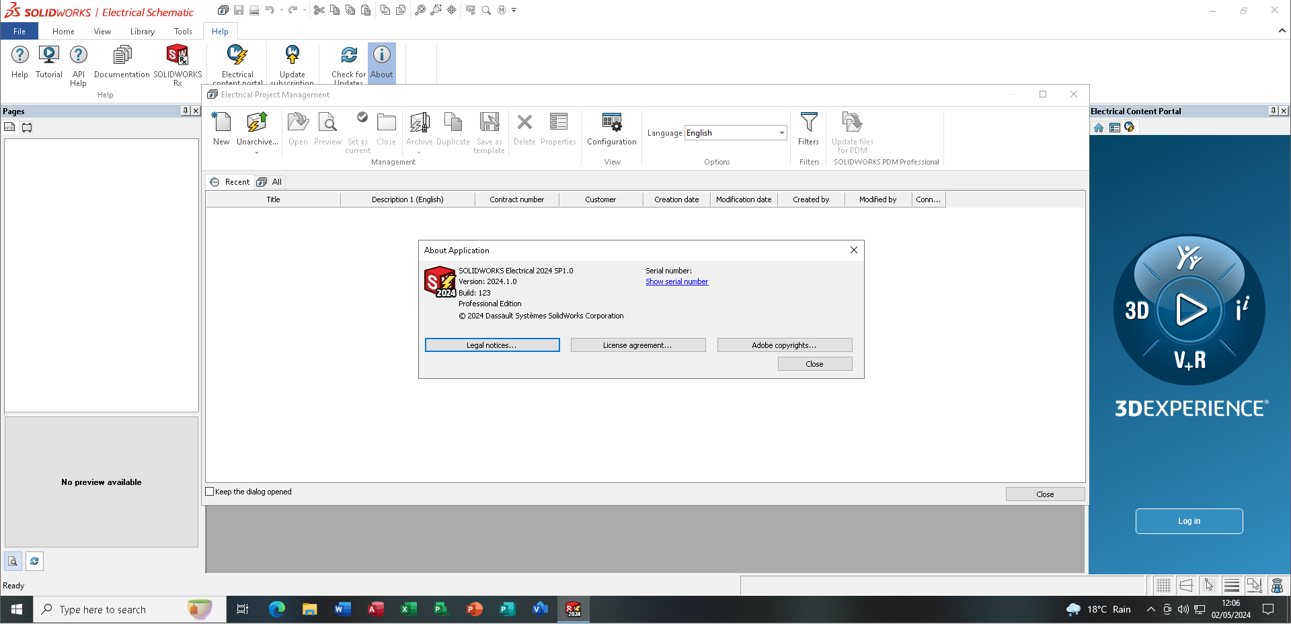Viewport: 1291px width, 624px height.
Task: Tick the Keep the dialog opened checkbox
Action: pyautogui.click(x=210, y=492)
